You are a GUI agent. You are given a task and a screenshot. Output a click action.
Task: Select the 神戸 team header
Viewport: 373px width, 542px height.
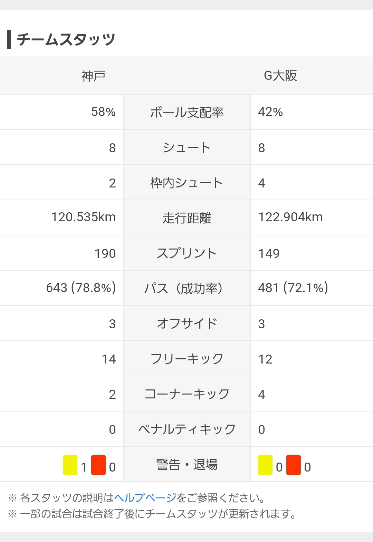(x=93, y=76)
